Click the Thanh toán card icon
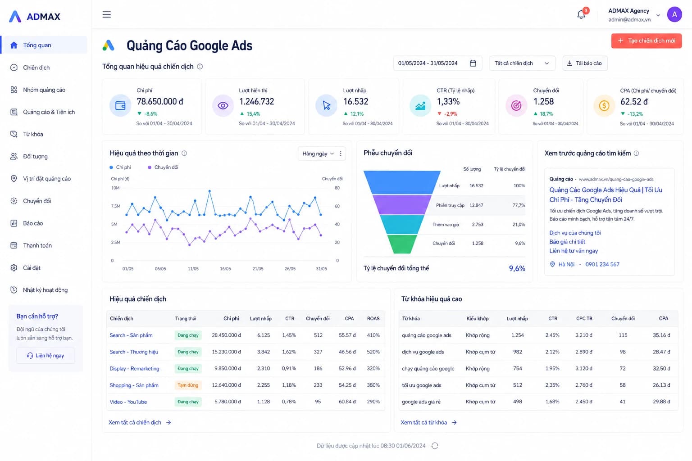The width and height of the screenshot is (692, 461). pos(14,245)
